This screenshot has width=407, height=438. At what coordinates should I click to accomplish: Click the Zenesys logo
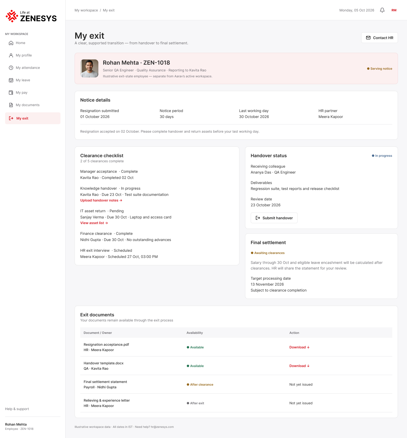click(x=31, y=16)
